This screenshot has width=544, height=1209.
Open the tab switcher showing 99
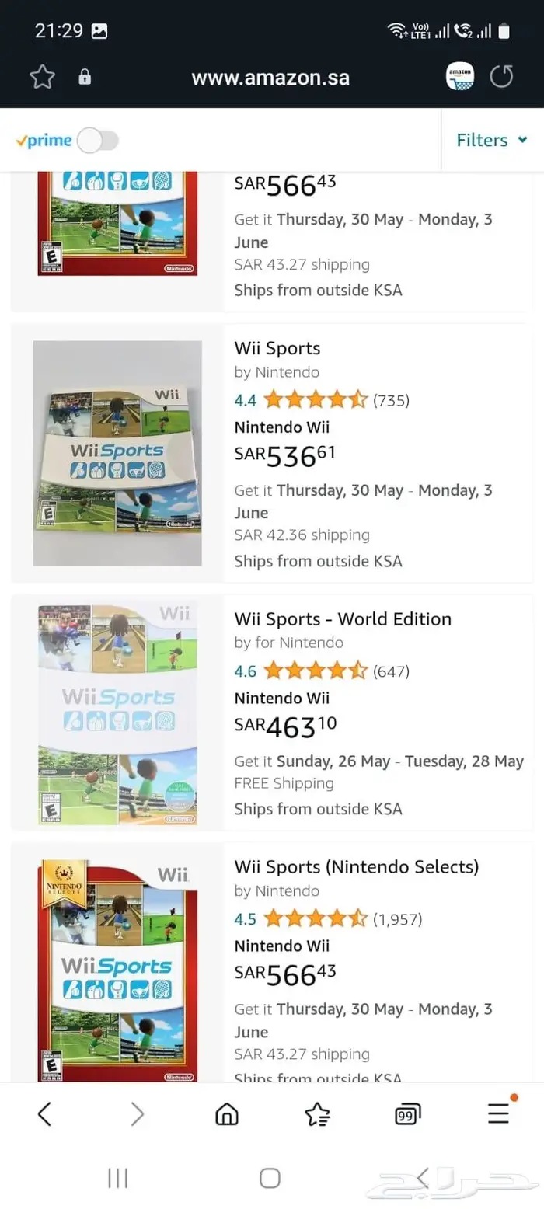click(x=408, y=1114)
